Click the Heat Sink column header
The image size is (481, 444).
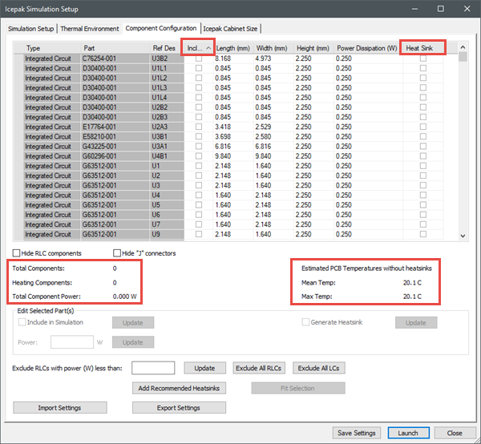coord(422,48)
